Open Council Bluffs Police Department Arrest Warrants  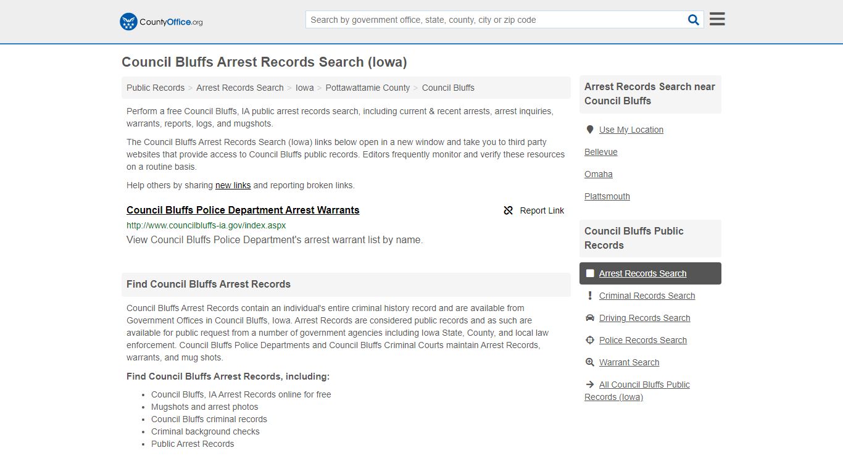243,210
